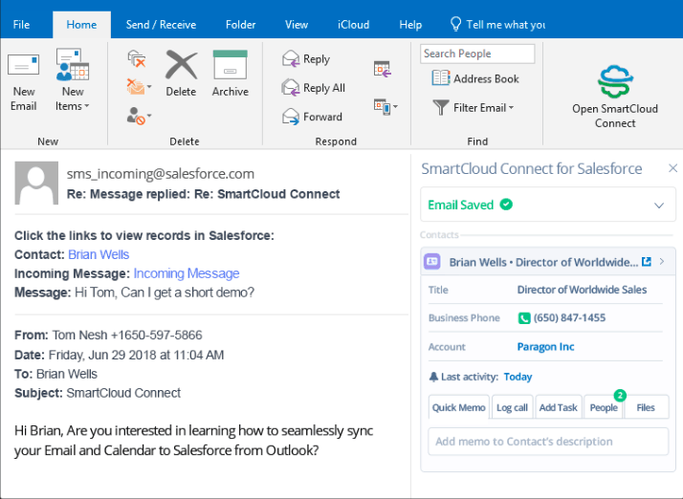Screen dimensions: 683x499
Task: Select the Quick Memo tab
Action: (x=458, y=407)
